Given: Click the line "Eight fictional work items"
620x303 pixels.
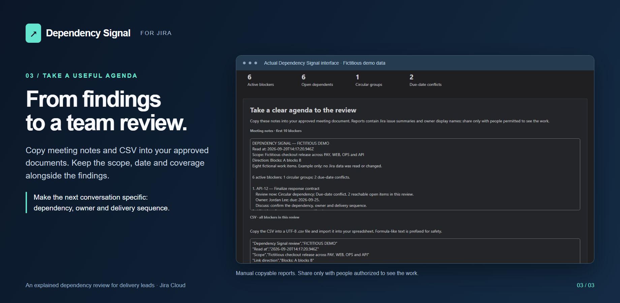Looking at the screenshot, I should click(x=317, y=166).
